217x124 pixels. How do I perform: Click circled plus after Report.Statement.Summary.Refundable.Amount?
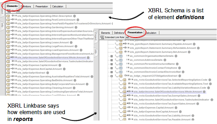[x=198, y=48]
